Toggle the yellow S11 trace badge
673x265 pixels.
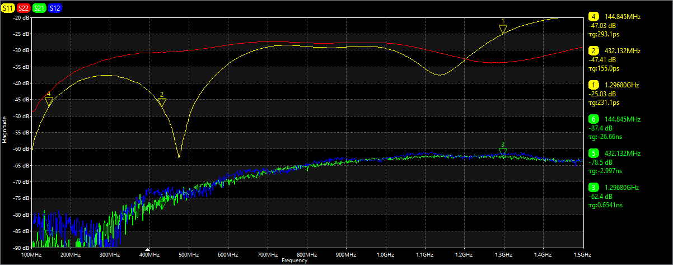[x=8, y=8]
